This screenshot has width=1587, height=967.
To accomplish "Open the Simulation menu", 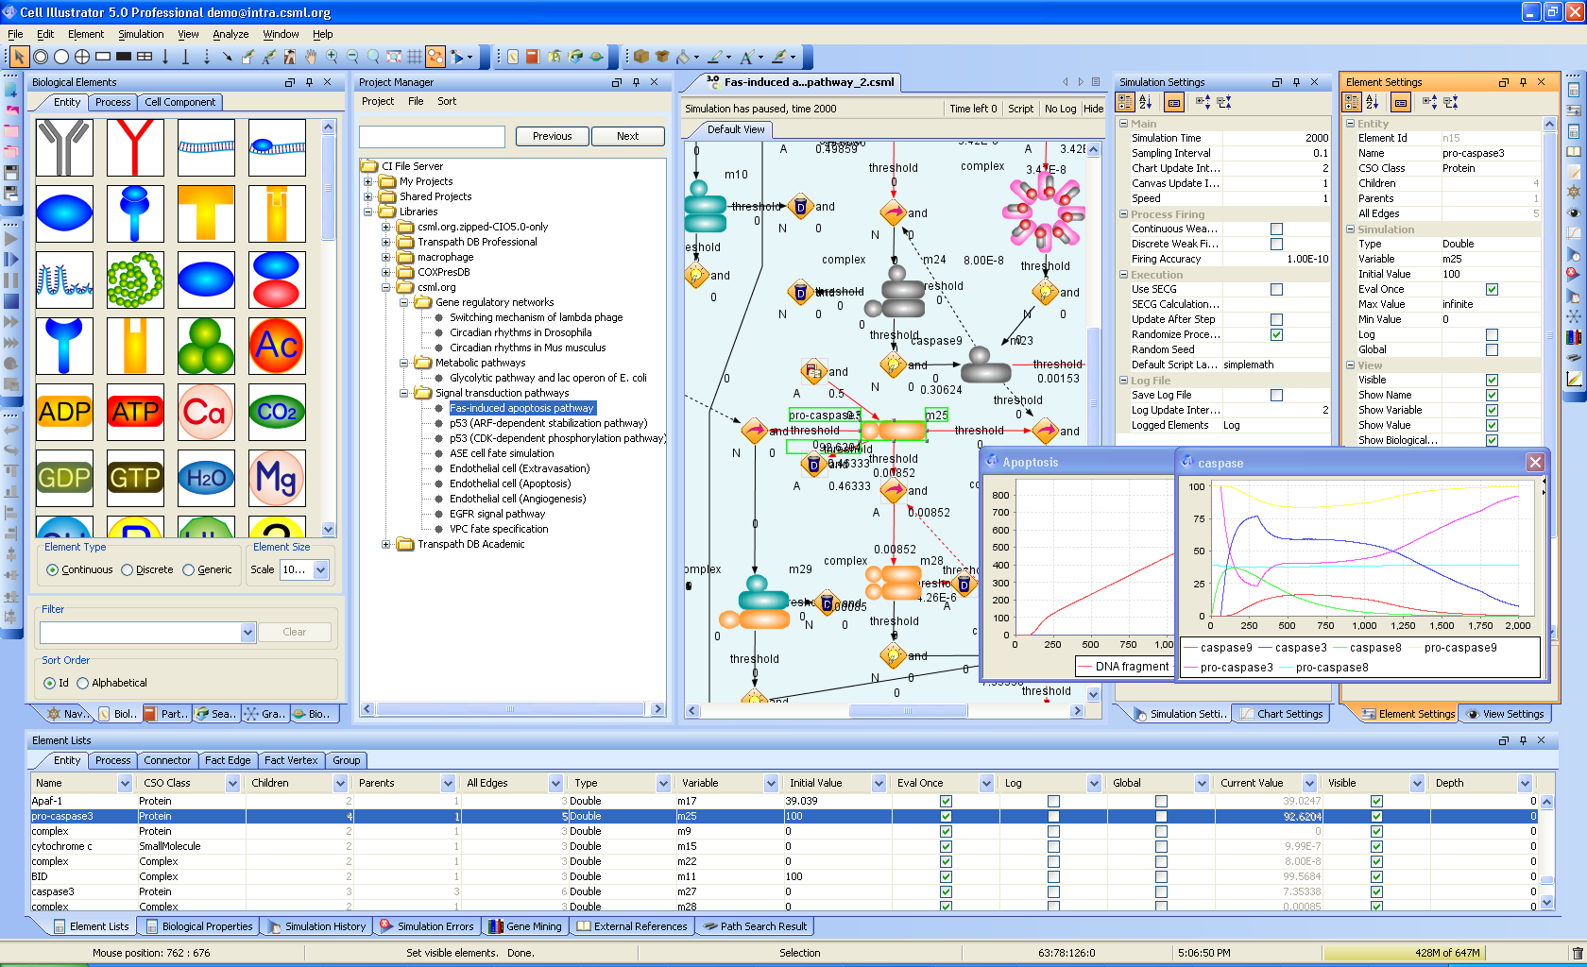I will [141, 34].
